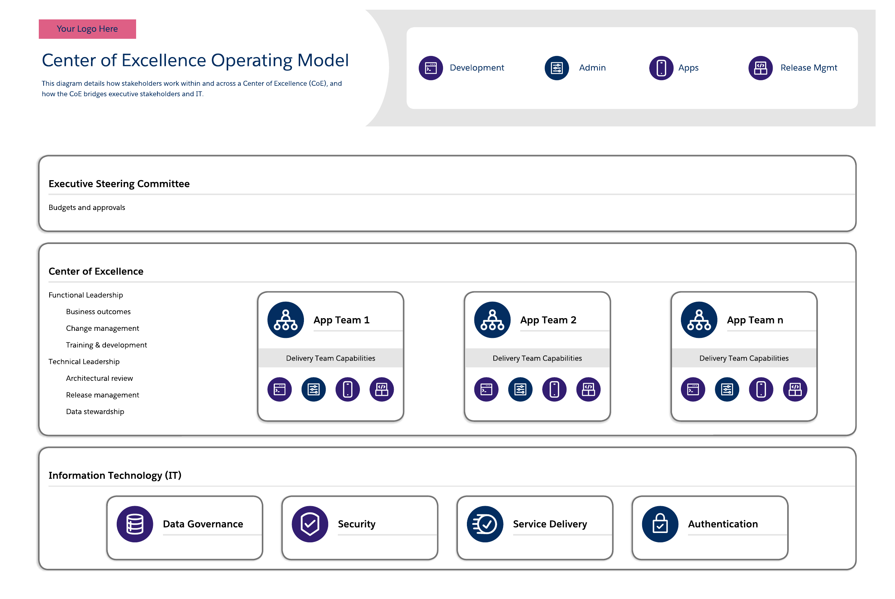Screen dimensions: 895x599
Task: Select the Center of Excellence Operating Model title
Action: tap(195, 60)
